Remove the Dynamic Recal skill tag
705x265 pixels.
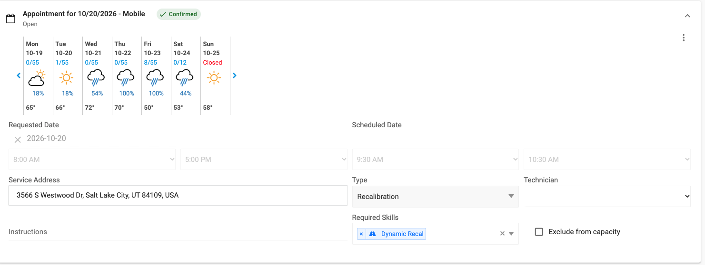click(361, 234)
